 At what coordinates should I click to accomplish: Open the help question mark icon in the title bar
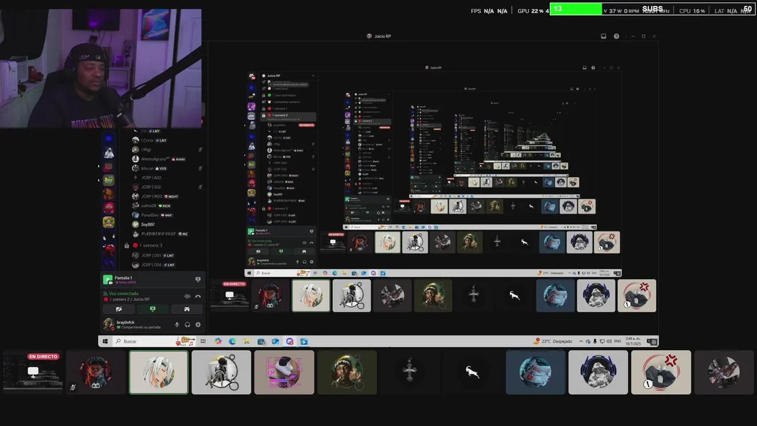(x=616, y=36)
